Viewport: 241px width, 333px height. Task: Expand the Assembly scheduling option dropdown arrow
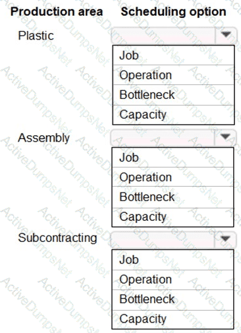tap(225, 137)
